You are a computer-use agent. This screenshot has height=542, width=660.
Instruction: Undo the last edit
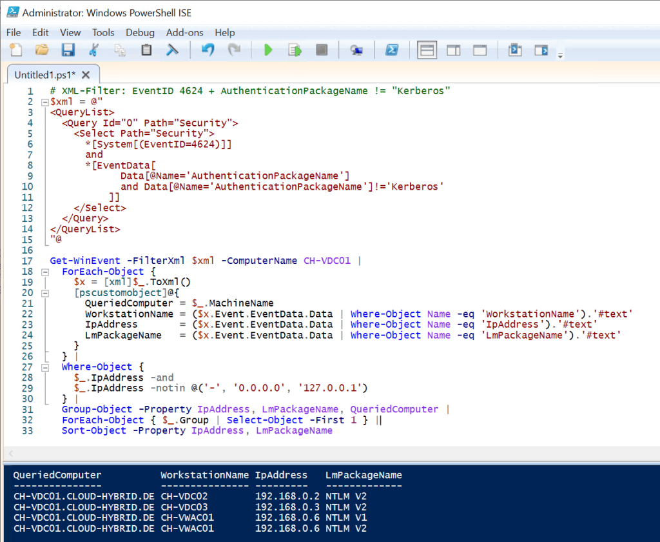point(208,50)
